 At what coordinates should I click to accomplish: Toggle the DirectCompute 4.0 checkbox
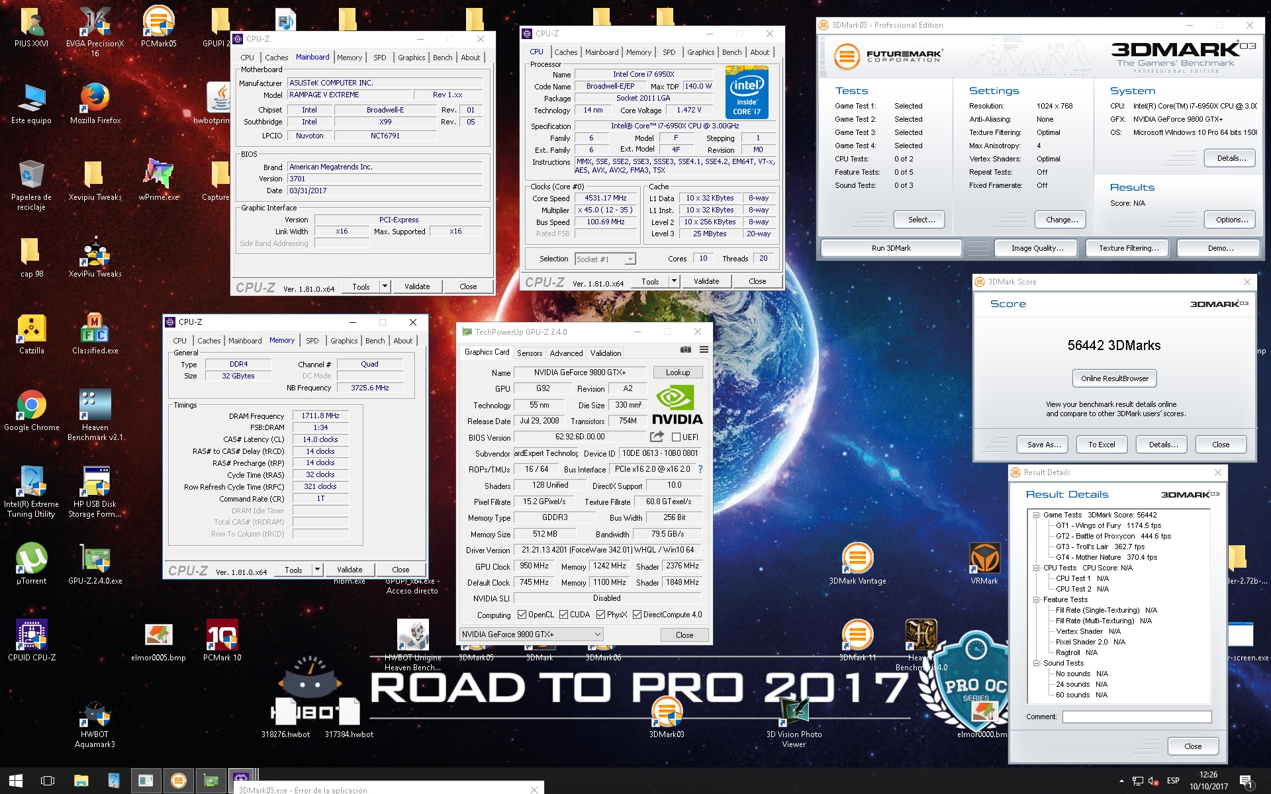637,615
